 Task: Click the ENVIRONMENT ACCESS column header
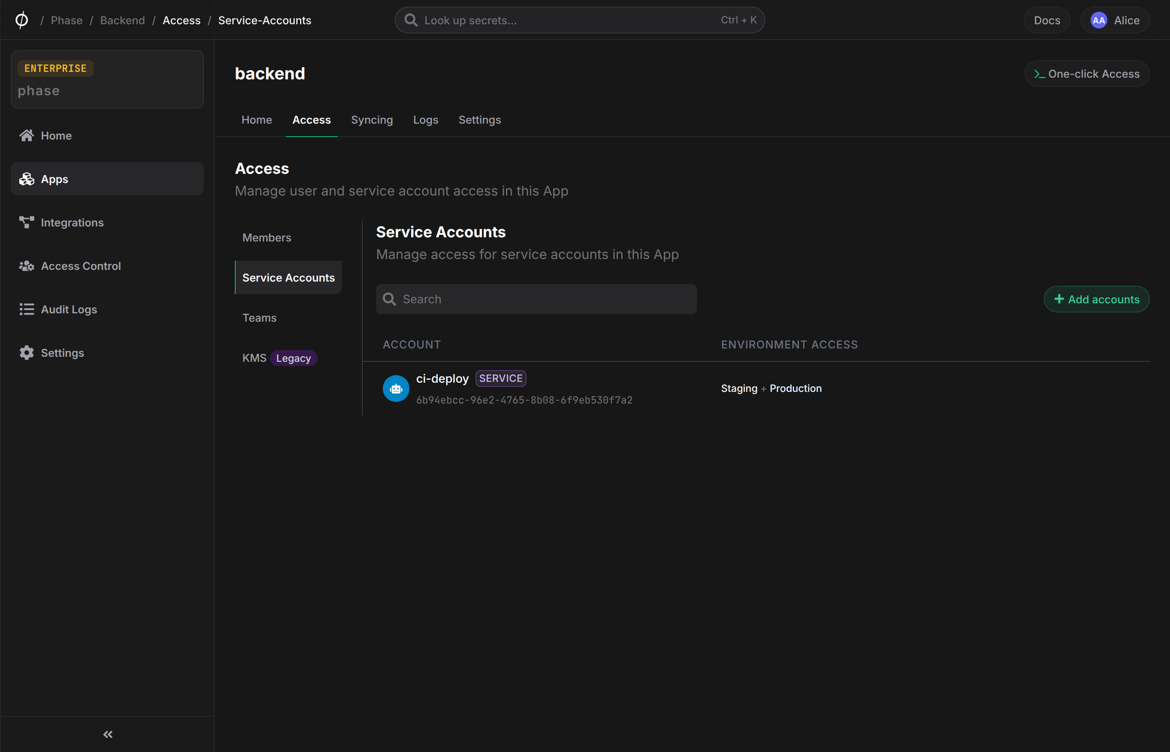(x=788, y=344)
